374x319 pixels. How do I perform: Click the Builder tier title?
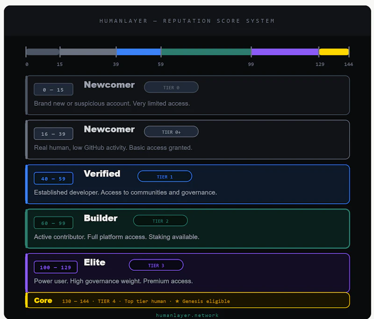pyautogui.click(x=101, y=218)
